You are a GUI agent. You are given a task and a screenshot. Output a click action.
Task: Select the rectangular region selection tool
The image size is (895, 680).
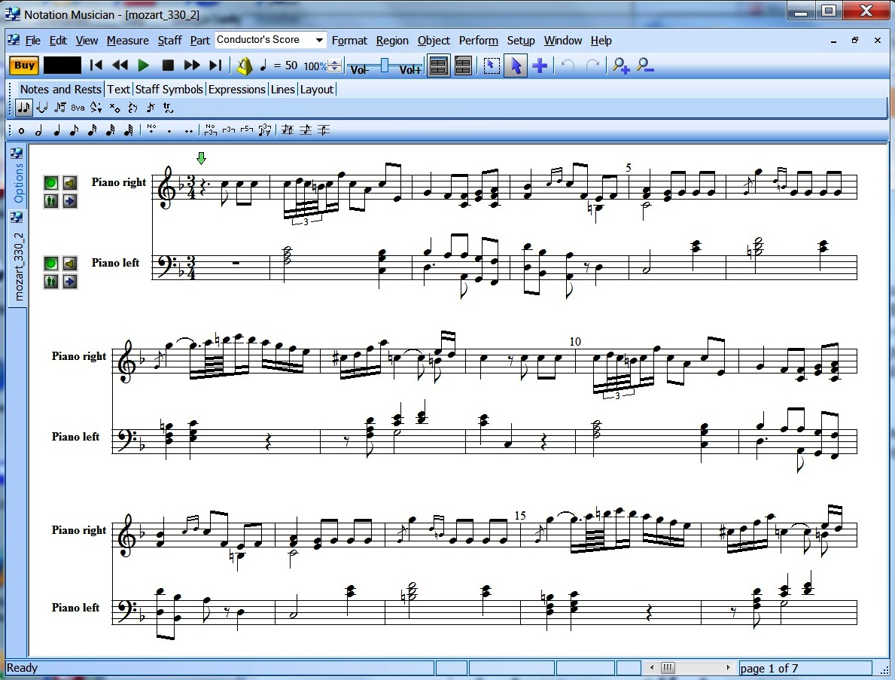(x=491, y=66)
